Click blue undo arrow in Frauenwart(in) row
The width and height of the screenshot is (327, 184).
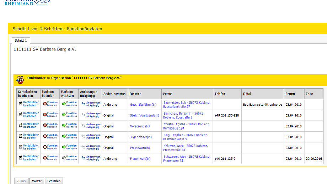83,158
